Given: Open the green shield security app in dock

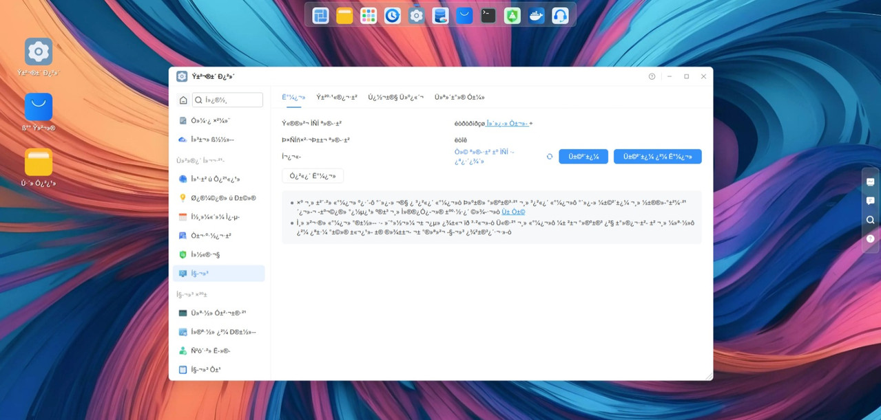Looking at the screenshot, I should click(512, 15).
